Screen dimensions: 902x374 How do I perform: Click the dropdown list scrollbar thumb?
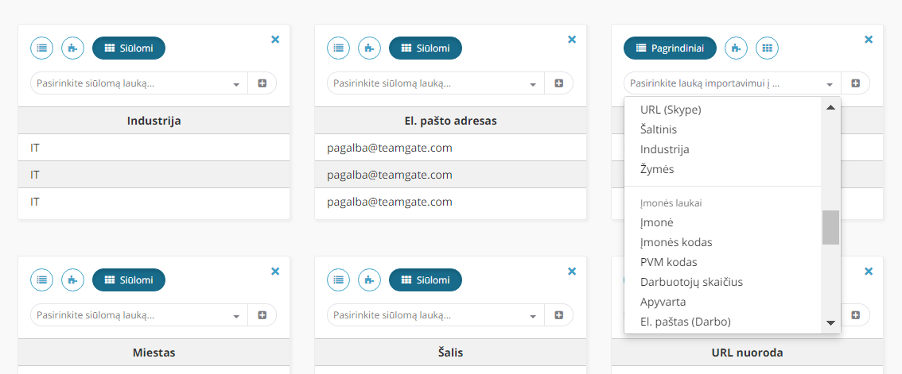click(x=830, y=228)
